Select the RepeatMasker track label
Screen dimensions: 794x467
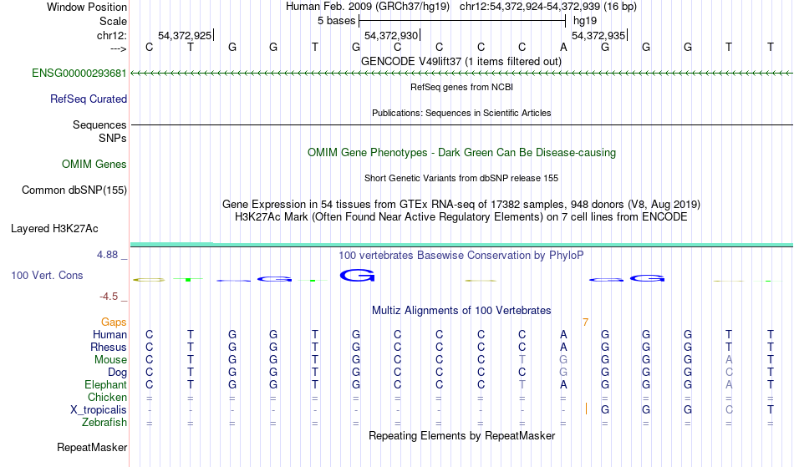[x=92, y=448]
